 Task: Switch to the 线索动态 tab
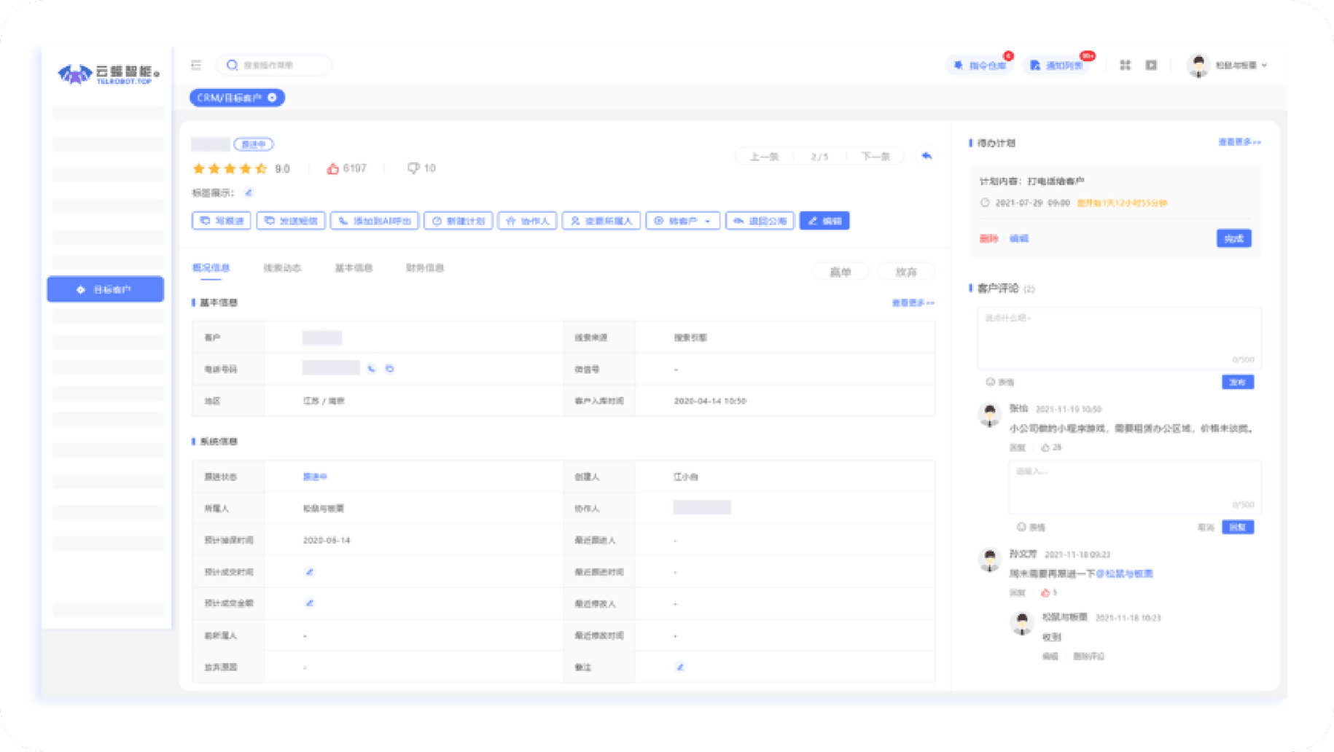point(282,268)
